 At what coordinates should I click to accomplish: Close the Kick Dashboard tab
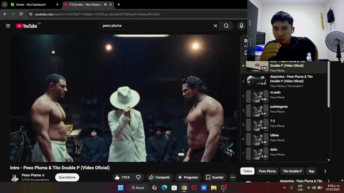point(57,5)
